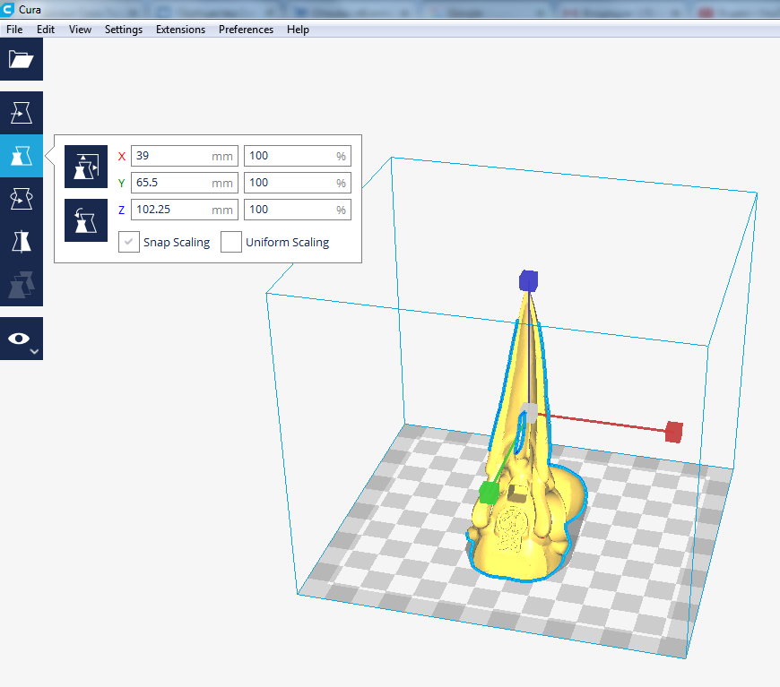Enable the Uniform Scaling checkbox

[x=231, y=242]
